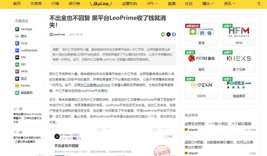Click WikiFX icon under 超级CPI预警 news
The width and height of the screenshot is (267, 156).
pyautogui.click(x=186, y=153)
